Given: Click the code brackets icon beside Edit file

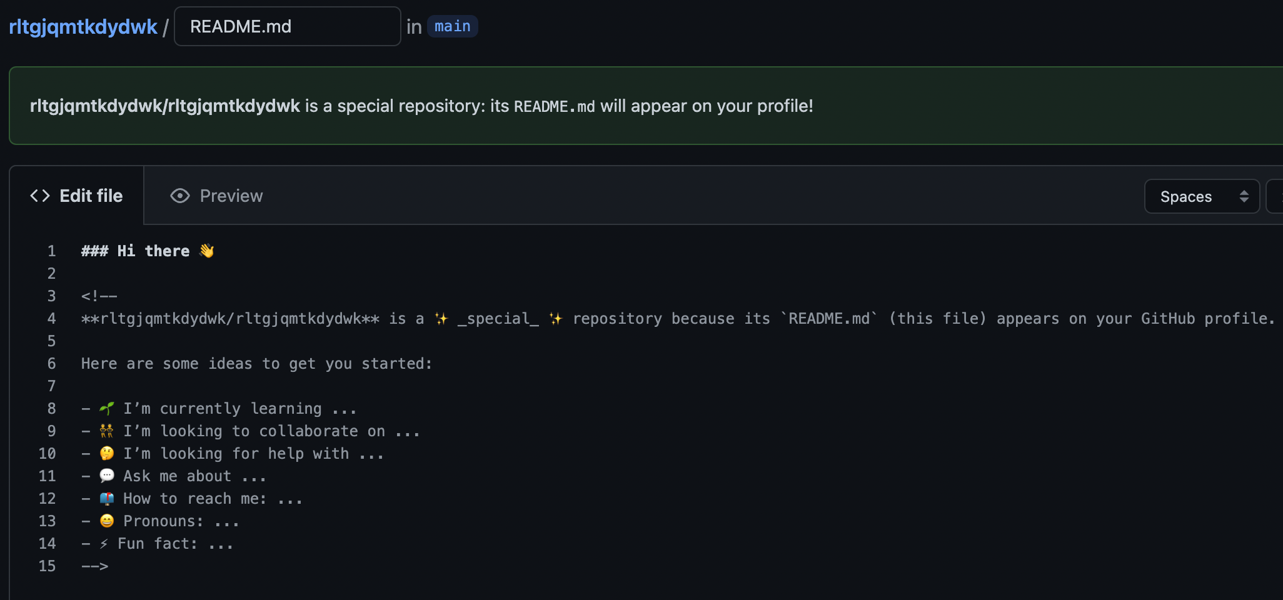Looking at the screenshot, I should pos(39,196).
